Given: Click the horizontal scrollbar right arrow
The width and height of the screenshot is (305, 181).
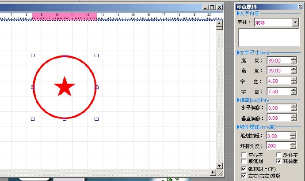Looking at the screenshot, I should tap(213, 172).
